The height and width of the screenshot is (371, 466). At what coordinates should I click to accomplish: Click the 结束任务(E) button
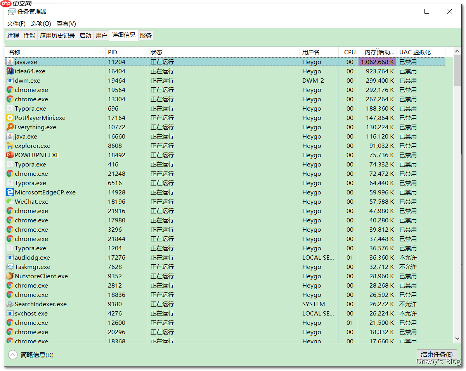click(x=437, y=354)
